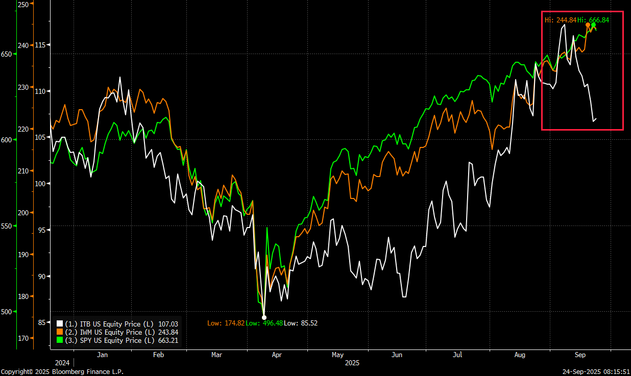Click the Mar month label on the time axis
Screen dimensions: 631x376
pyautogui.click(x=216, y=354)
